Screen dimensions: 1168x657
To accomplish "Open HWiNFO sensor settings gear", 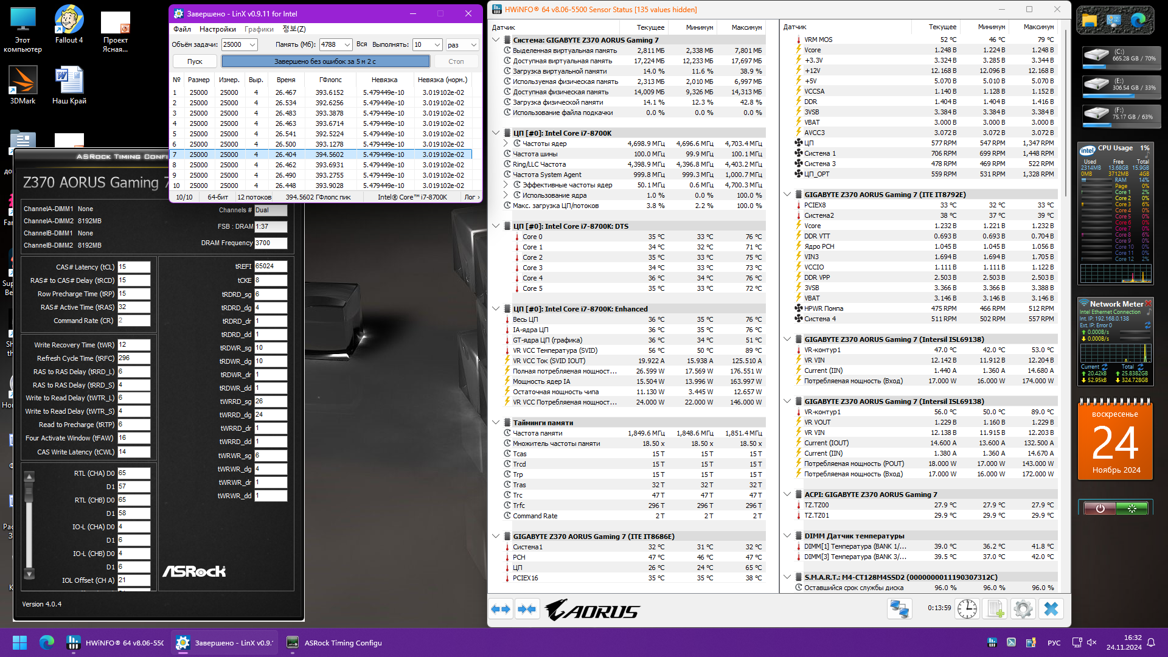I will 1023,609.
